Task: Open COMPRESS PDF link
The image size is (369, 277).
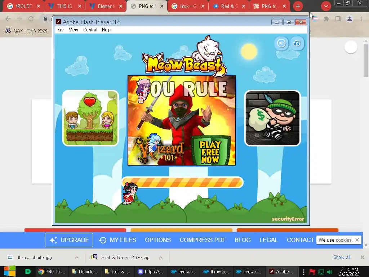Action: click(203, 240)
